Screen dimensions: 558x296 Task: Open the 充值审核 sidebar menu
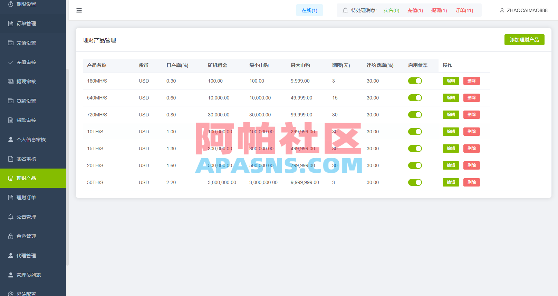pos(33,62)
